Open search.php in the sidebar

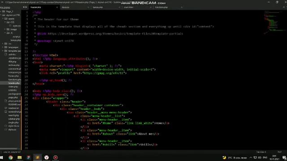[x=13, y=115]
